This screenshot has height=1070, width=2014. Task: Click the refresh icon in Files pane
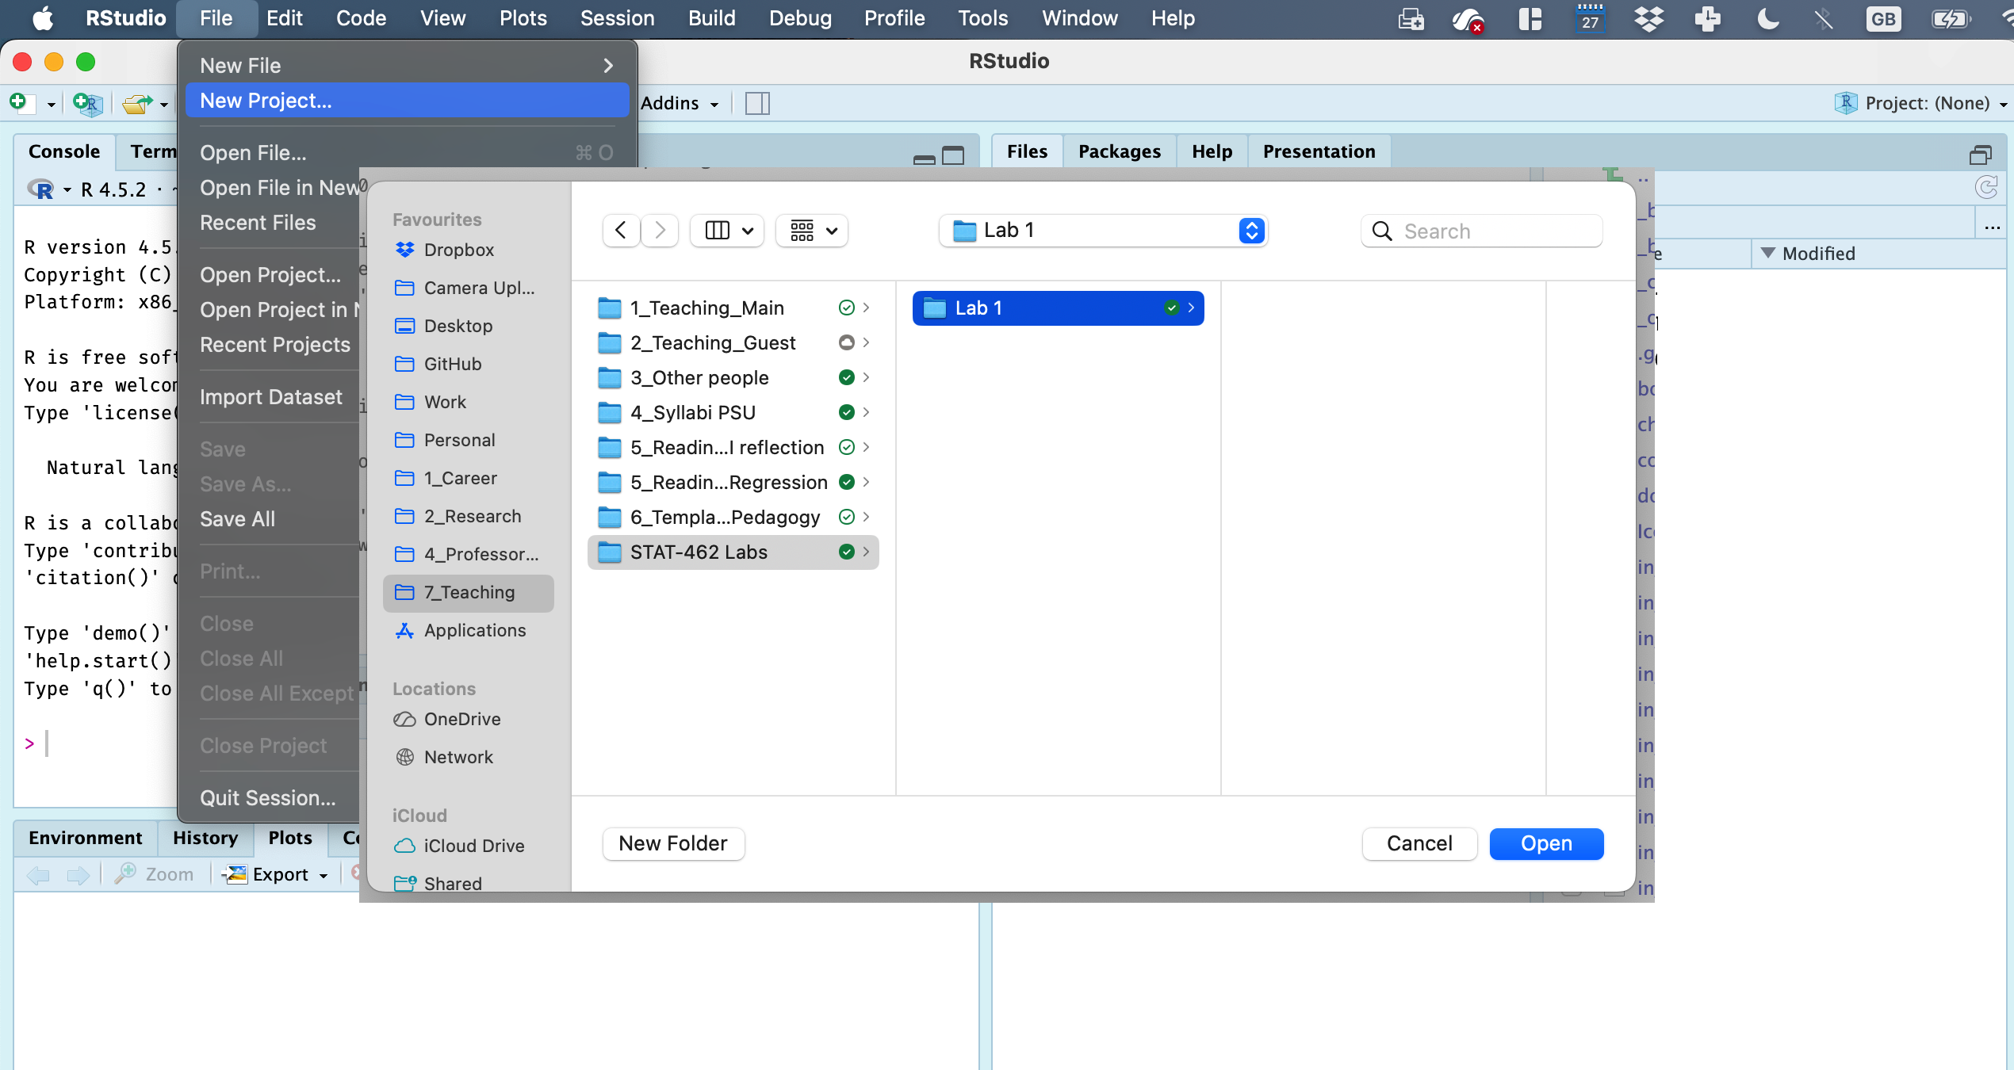(x=1986, y=188)
